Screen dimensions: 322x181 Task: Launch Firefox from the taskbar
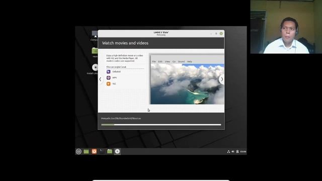click(94, 151)
